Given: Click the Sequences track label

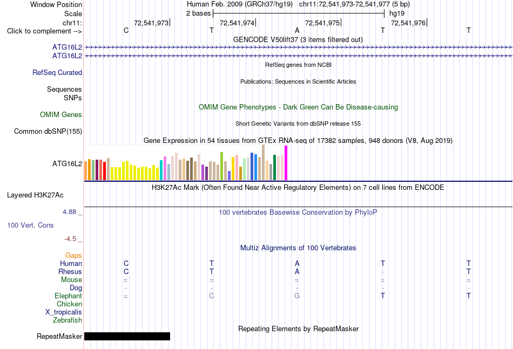Looking at the screenshot, I should pyautogui.click(x=64, y=89).
